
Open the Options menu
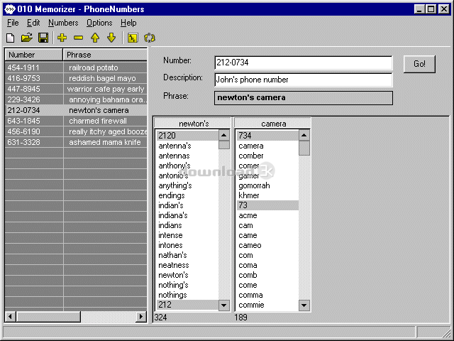tap(99, 23)
